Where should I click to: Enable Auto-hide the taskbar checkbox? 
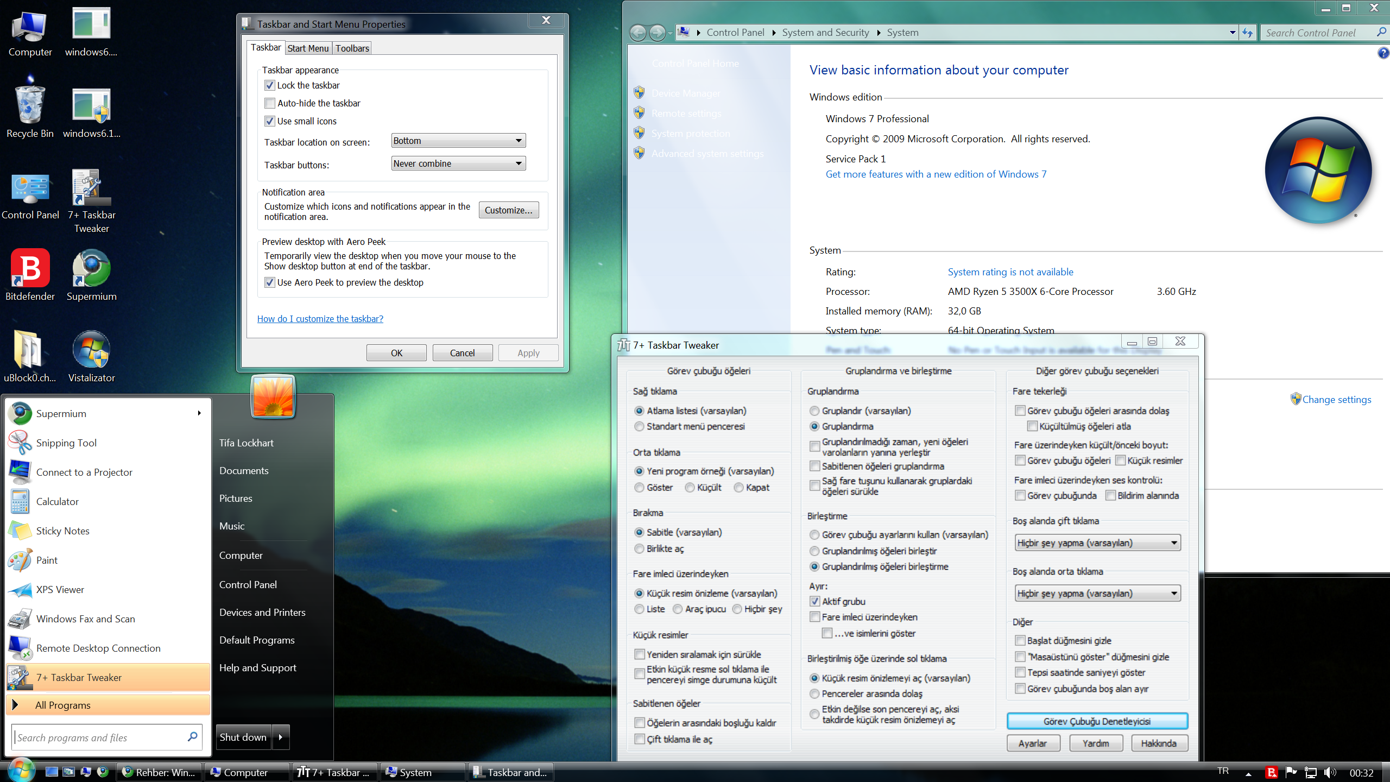click(x=270, y=103)
